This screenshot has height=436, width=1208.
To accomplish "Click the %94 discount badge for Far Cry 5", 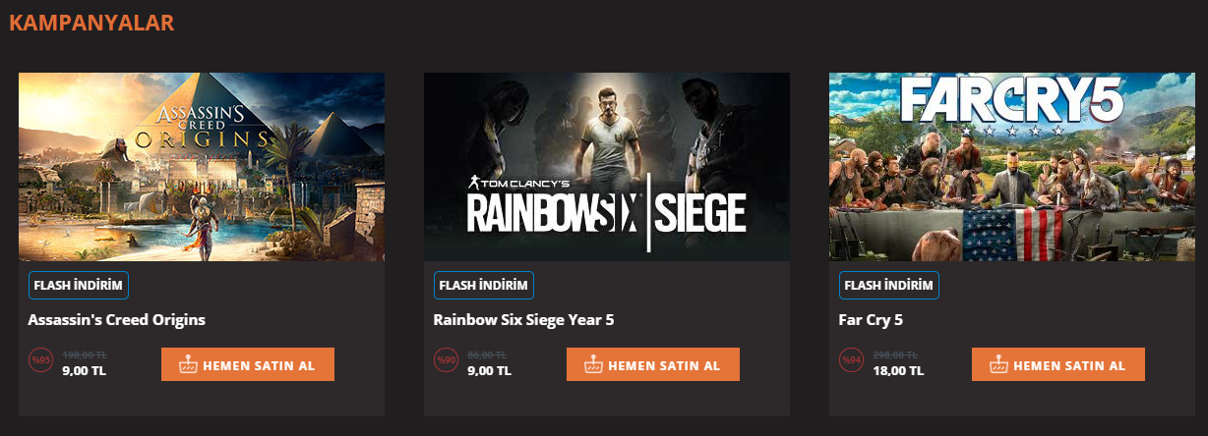I will 852,360.
